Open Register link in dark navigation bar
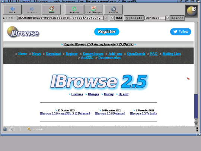The height and width of the screenshot is (151, 201). pos(72,54)
